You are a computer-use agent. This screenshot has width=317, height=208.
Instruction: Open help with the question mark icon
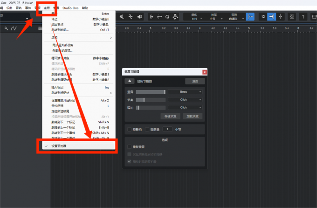click(x=303, y=17)
